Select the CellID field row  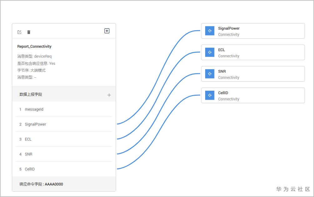tap(64, 169)
